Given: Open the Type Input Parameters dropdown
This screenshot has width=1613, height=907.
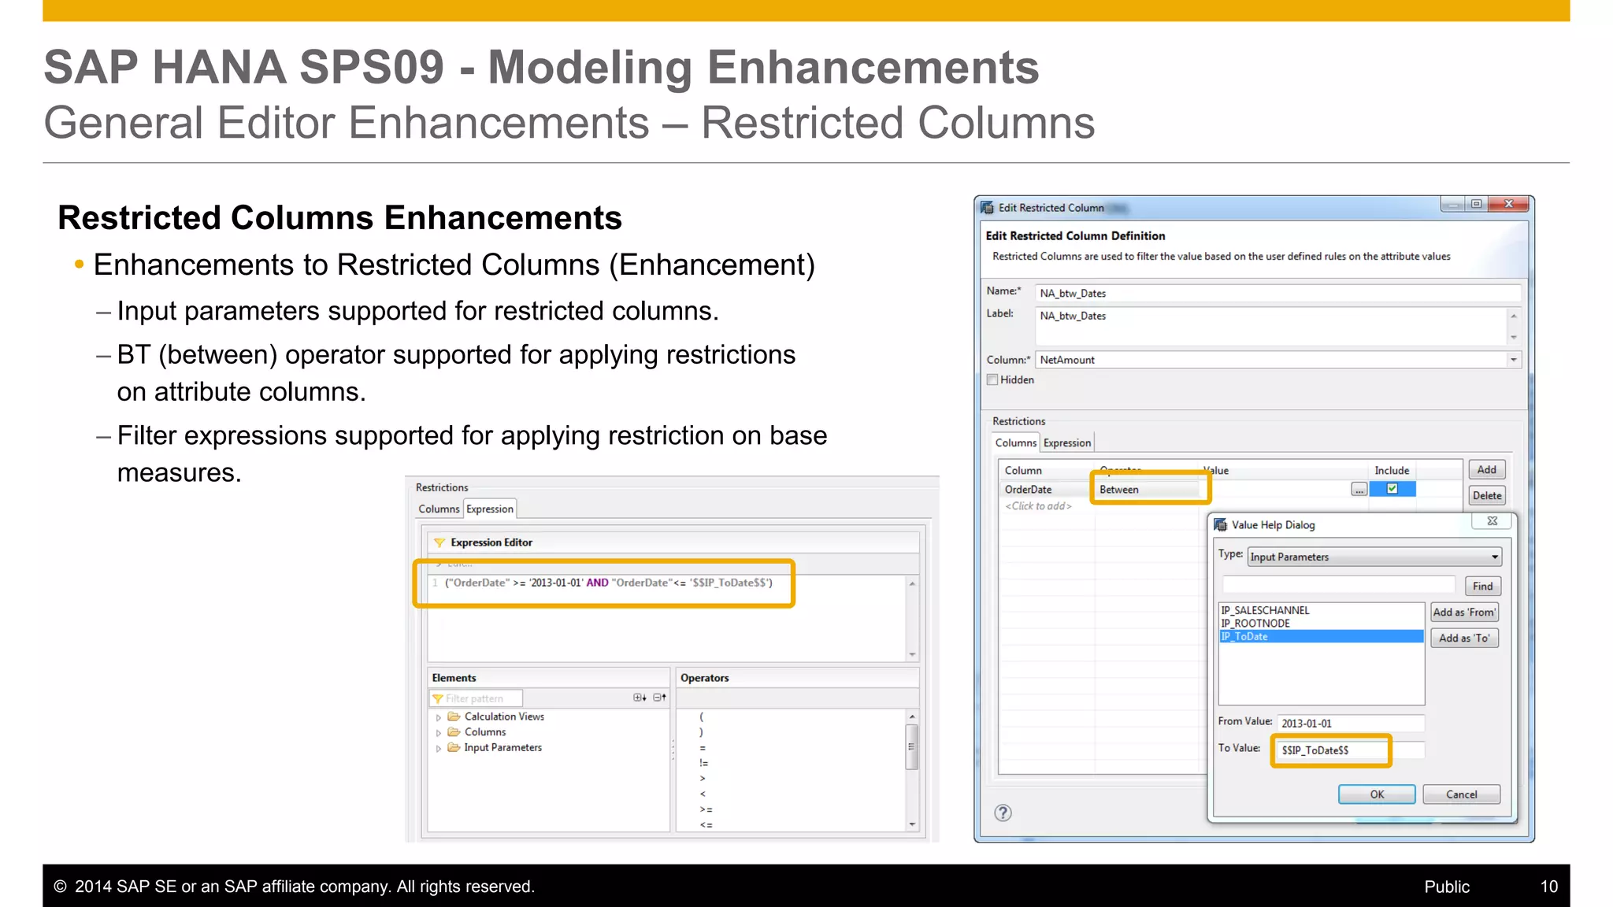Looking at the screenshot, I should (1494, 557).
